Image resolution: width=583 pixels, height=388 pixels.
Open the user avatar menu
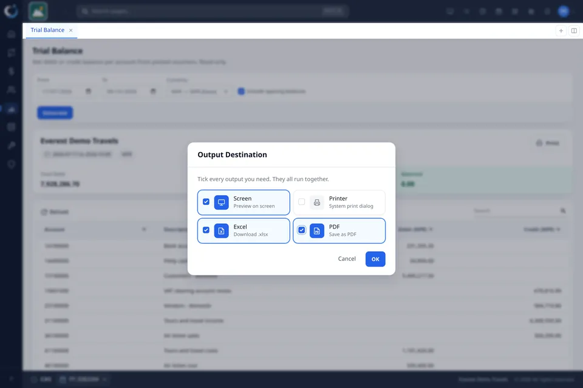564,11
